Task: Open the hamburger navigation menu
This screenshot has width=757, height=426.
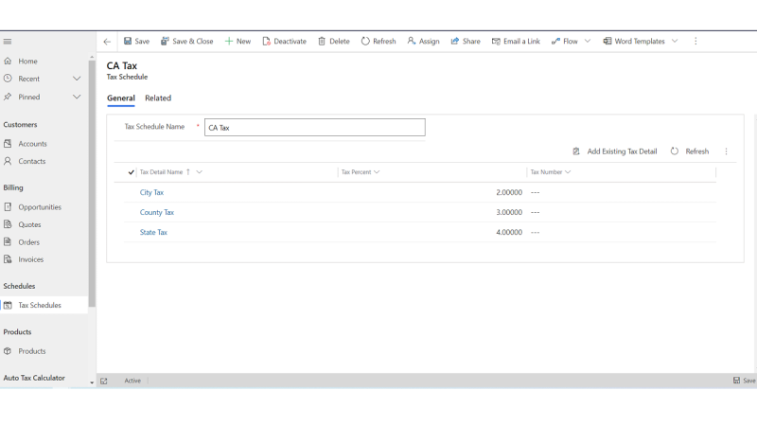Action: point(8,42)
